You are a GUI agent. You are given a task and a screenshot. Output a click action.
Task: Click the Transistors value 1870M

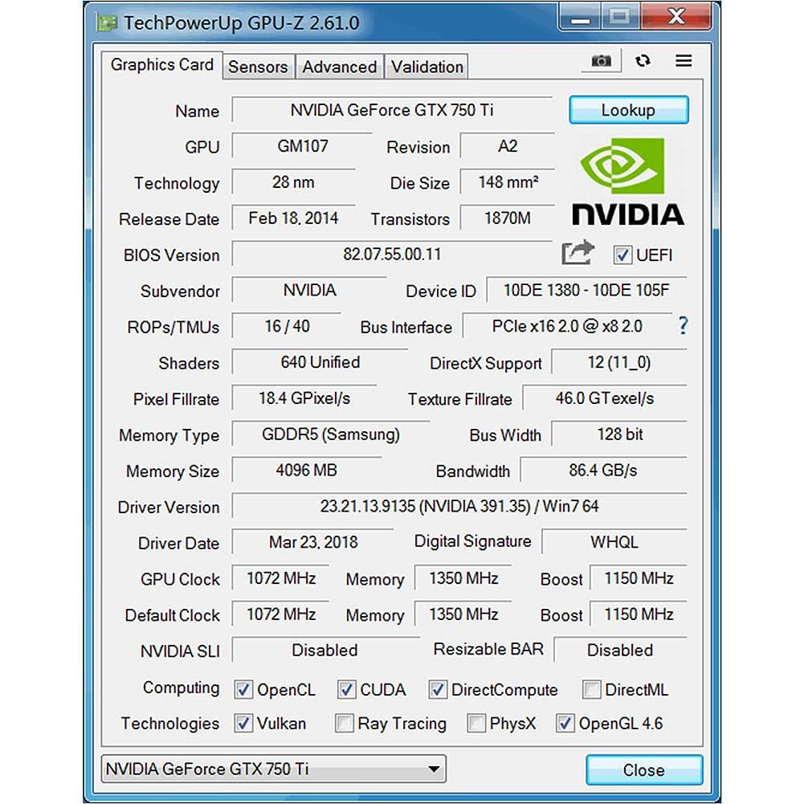[x=507, y=218]
